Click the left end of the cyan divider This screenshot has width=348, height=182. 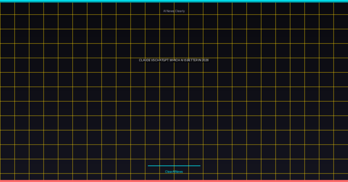[149, 166]
